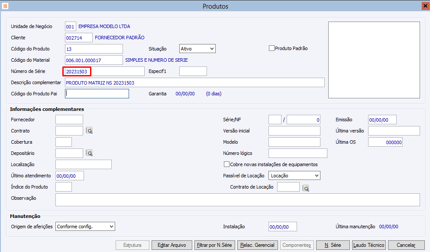Click the EMPRESA MODELO LTDA text
Image resolution: width=430 pixels, height=252 pixels.
tap(104, 26)
